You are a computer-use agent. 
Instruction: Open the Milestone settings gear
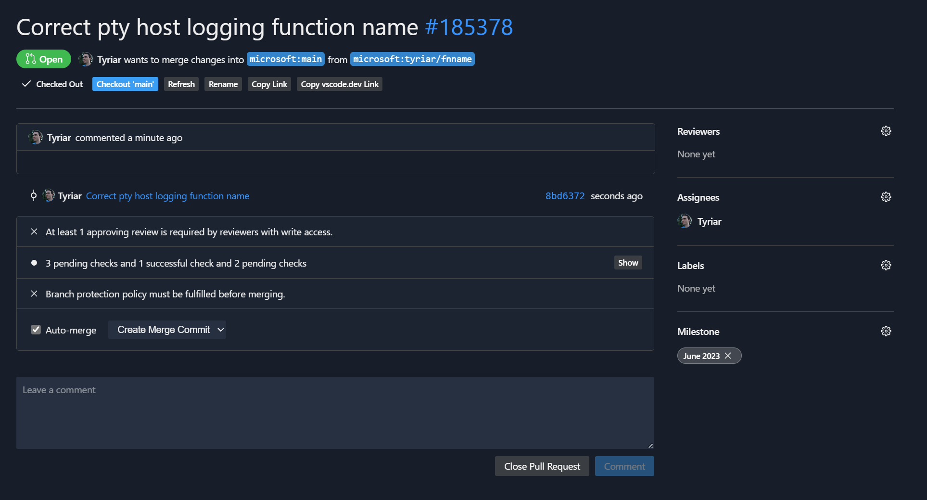[886, 331]
